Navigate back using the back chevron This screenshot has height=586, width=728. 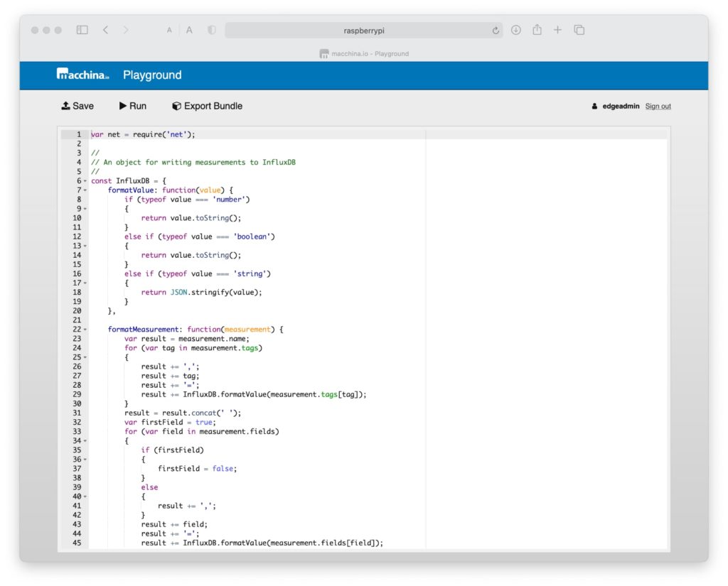(x=105, y=30)
